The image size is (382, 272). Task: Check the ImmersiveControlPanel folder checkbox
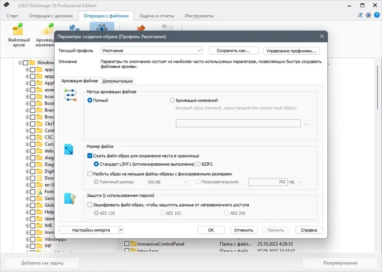click(127, 243)
